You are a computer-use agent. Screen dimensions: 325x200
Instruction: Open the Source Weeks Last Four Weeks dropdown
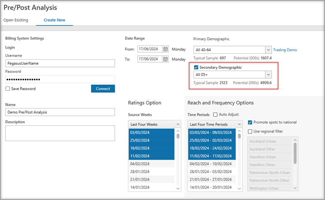(x=155, y=124)
